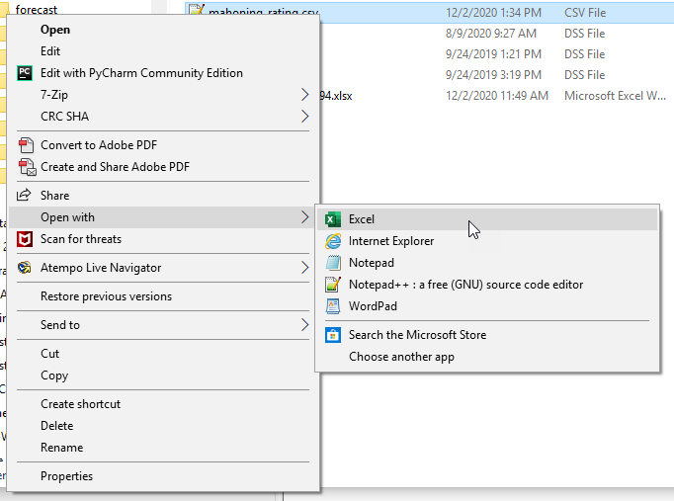
Task: Click the 12/2/2020 1:34 PM date cell
Action: tap(493, 13)
